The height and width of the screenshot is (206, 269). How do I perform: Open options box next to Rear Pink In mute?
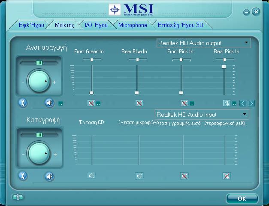(x=234, y=103)
